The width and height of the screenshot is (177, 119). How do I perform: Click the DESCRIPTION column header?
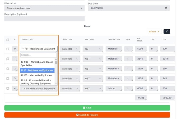tap(114, 40)
